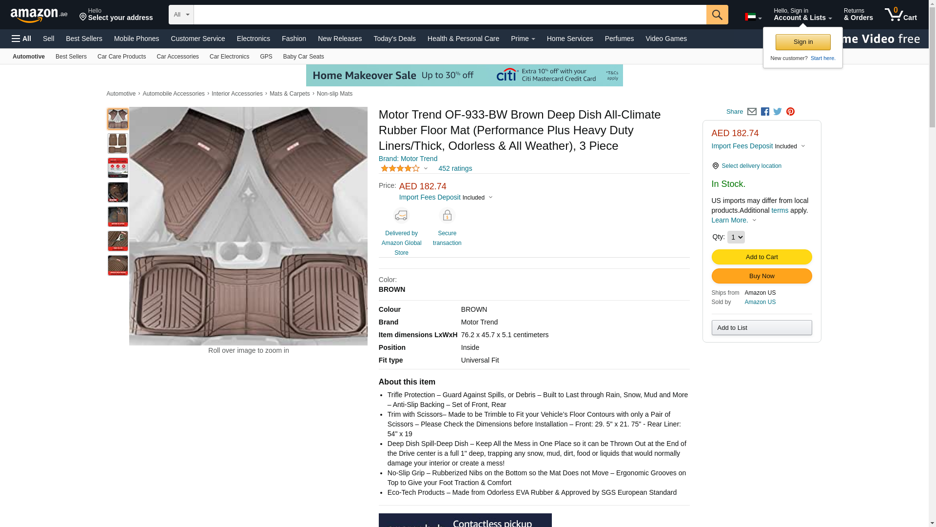Viewport: 936px width, 527px height.
Task: Share via email envelope icon
Action: coord(752,112)
